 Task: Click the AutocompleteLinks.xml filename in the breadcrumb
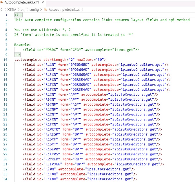66,10
